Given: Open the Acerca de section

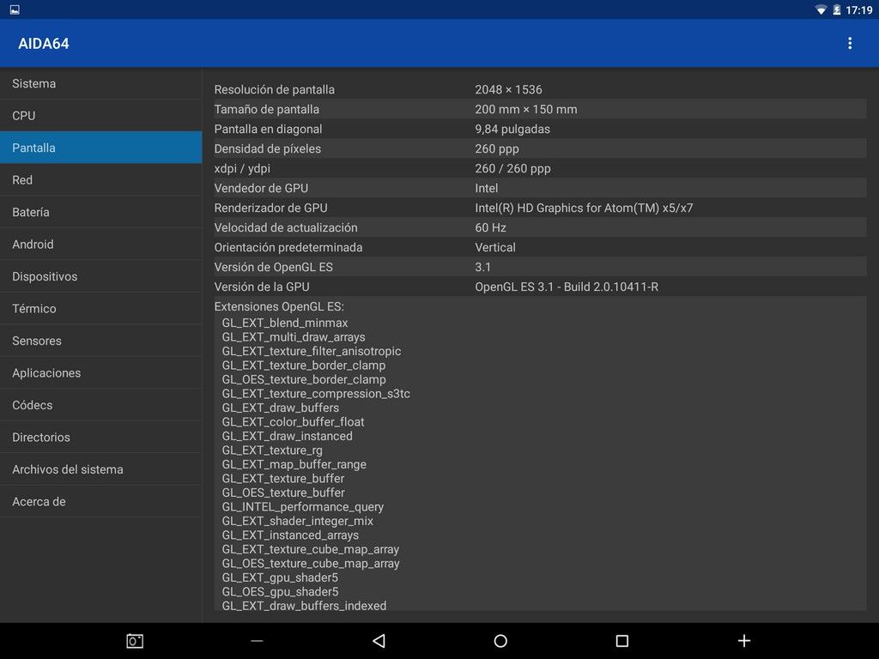Looking at the screenshot, I should [x=101, y=501].
